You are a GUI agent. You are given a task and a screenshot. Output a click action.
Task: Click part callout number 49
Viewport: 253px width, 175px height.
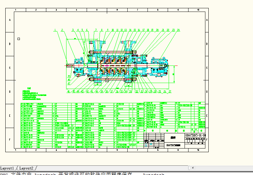[x=69, y=76]
